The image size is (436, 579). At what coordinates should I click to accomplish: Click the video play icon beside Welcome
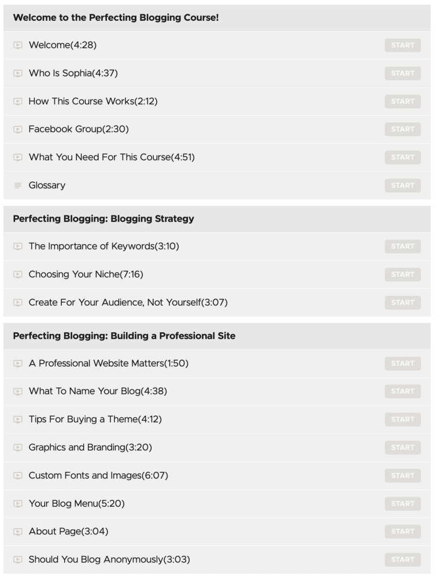18,45
